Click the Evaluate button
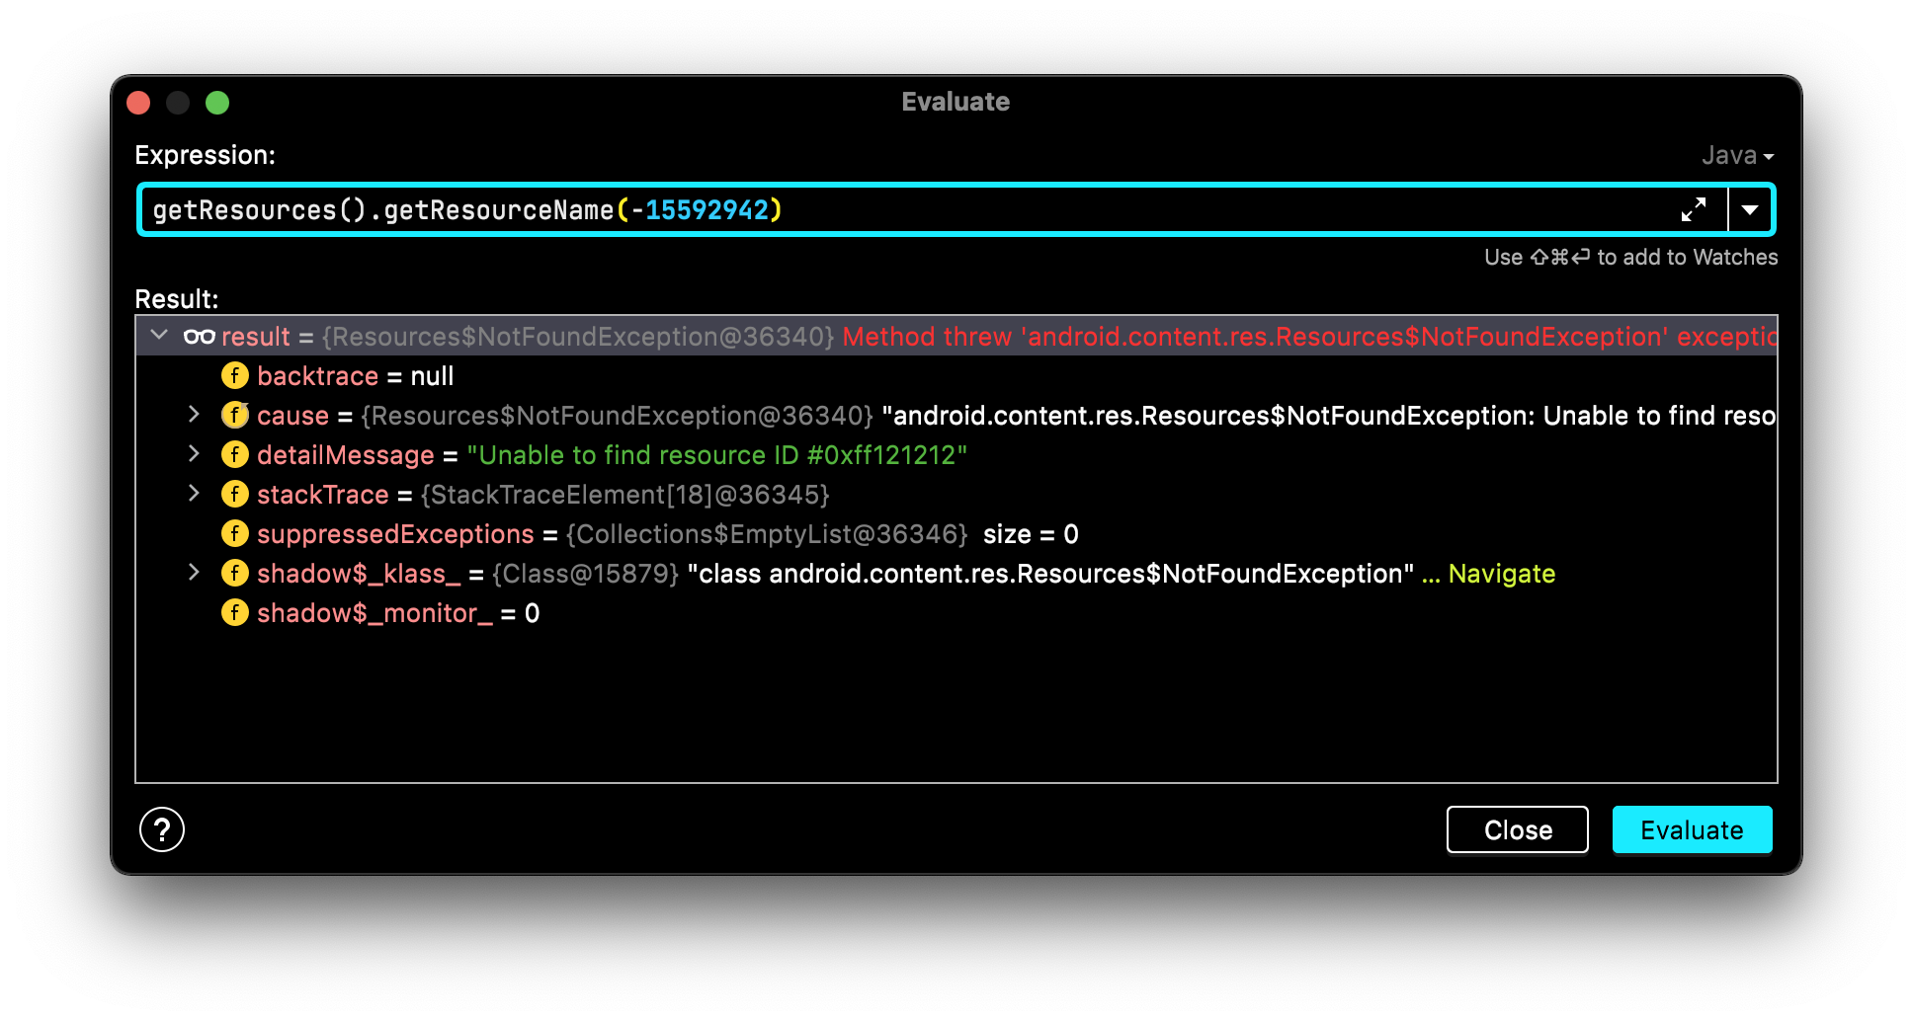Screen dimensions: 1913x1021 coord(1692,829)
